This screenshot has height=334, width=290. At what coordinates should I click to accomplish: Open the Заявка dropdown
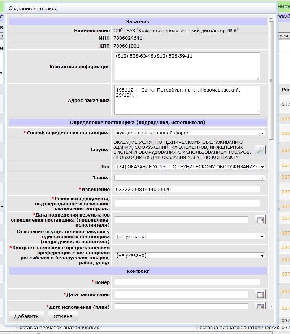click(190, 178)
